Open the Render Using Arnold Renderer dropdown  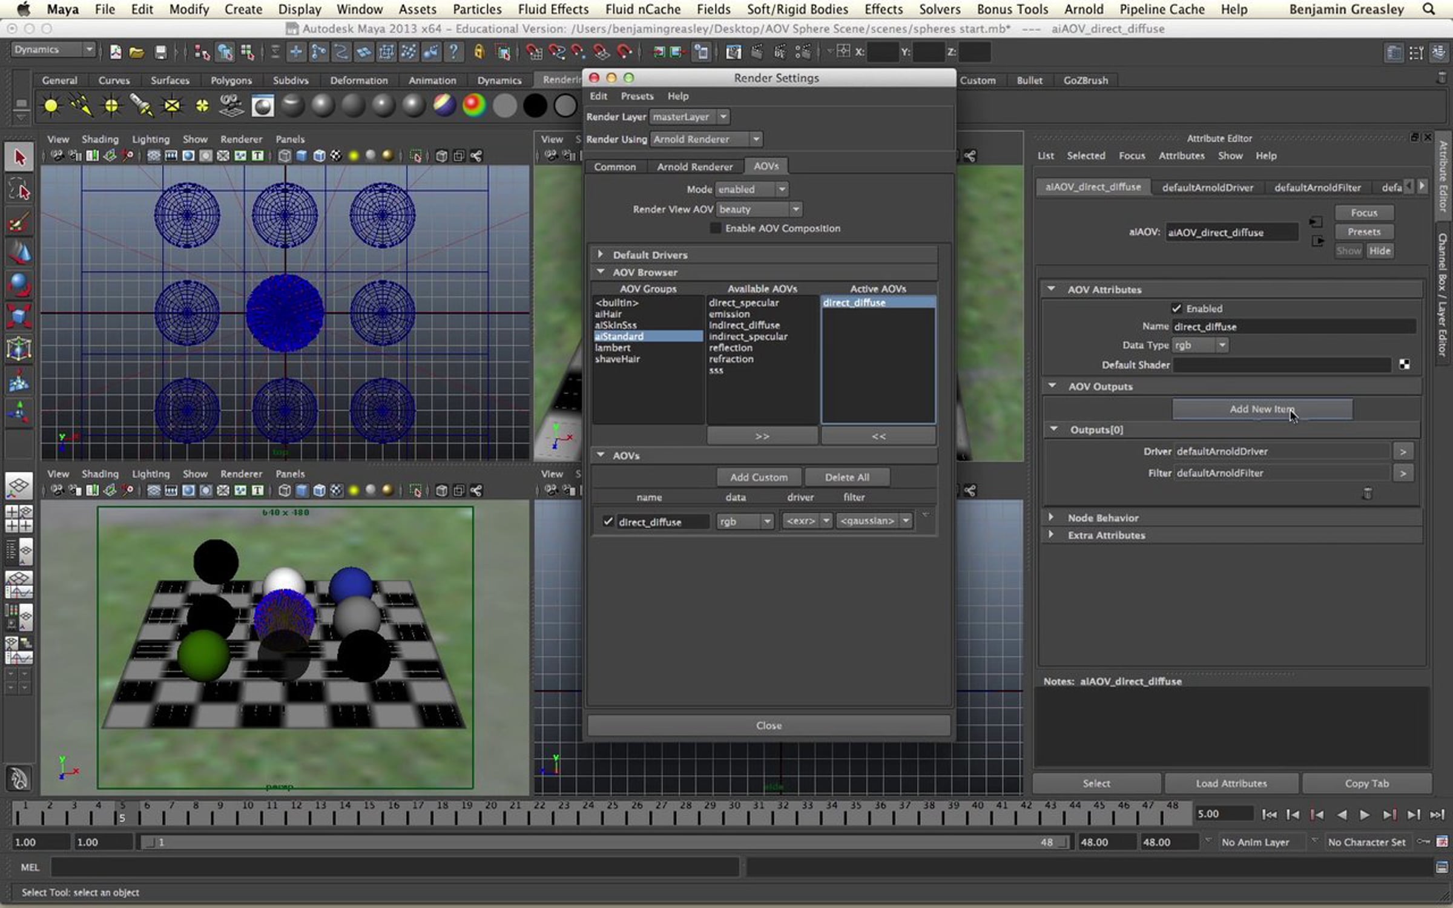[706, 139]
